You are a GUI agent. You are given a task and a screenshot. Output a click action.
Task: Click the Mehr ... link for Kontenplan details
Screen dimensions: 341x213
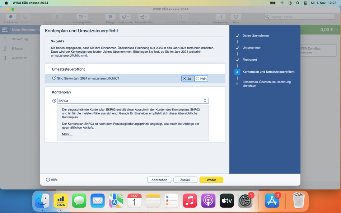(67, 134)
